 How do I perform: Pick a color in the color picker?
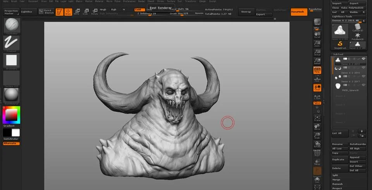[x=11, y=115]
